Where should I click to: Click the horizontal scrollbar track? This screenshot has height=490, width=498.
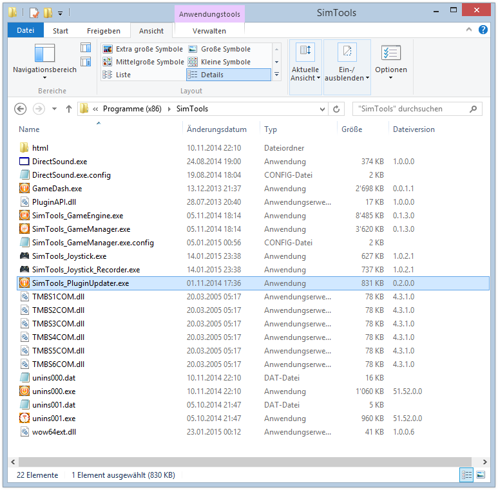coord(245,462)
